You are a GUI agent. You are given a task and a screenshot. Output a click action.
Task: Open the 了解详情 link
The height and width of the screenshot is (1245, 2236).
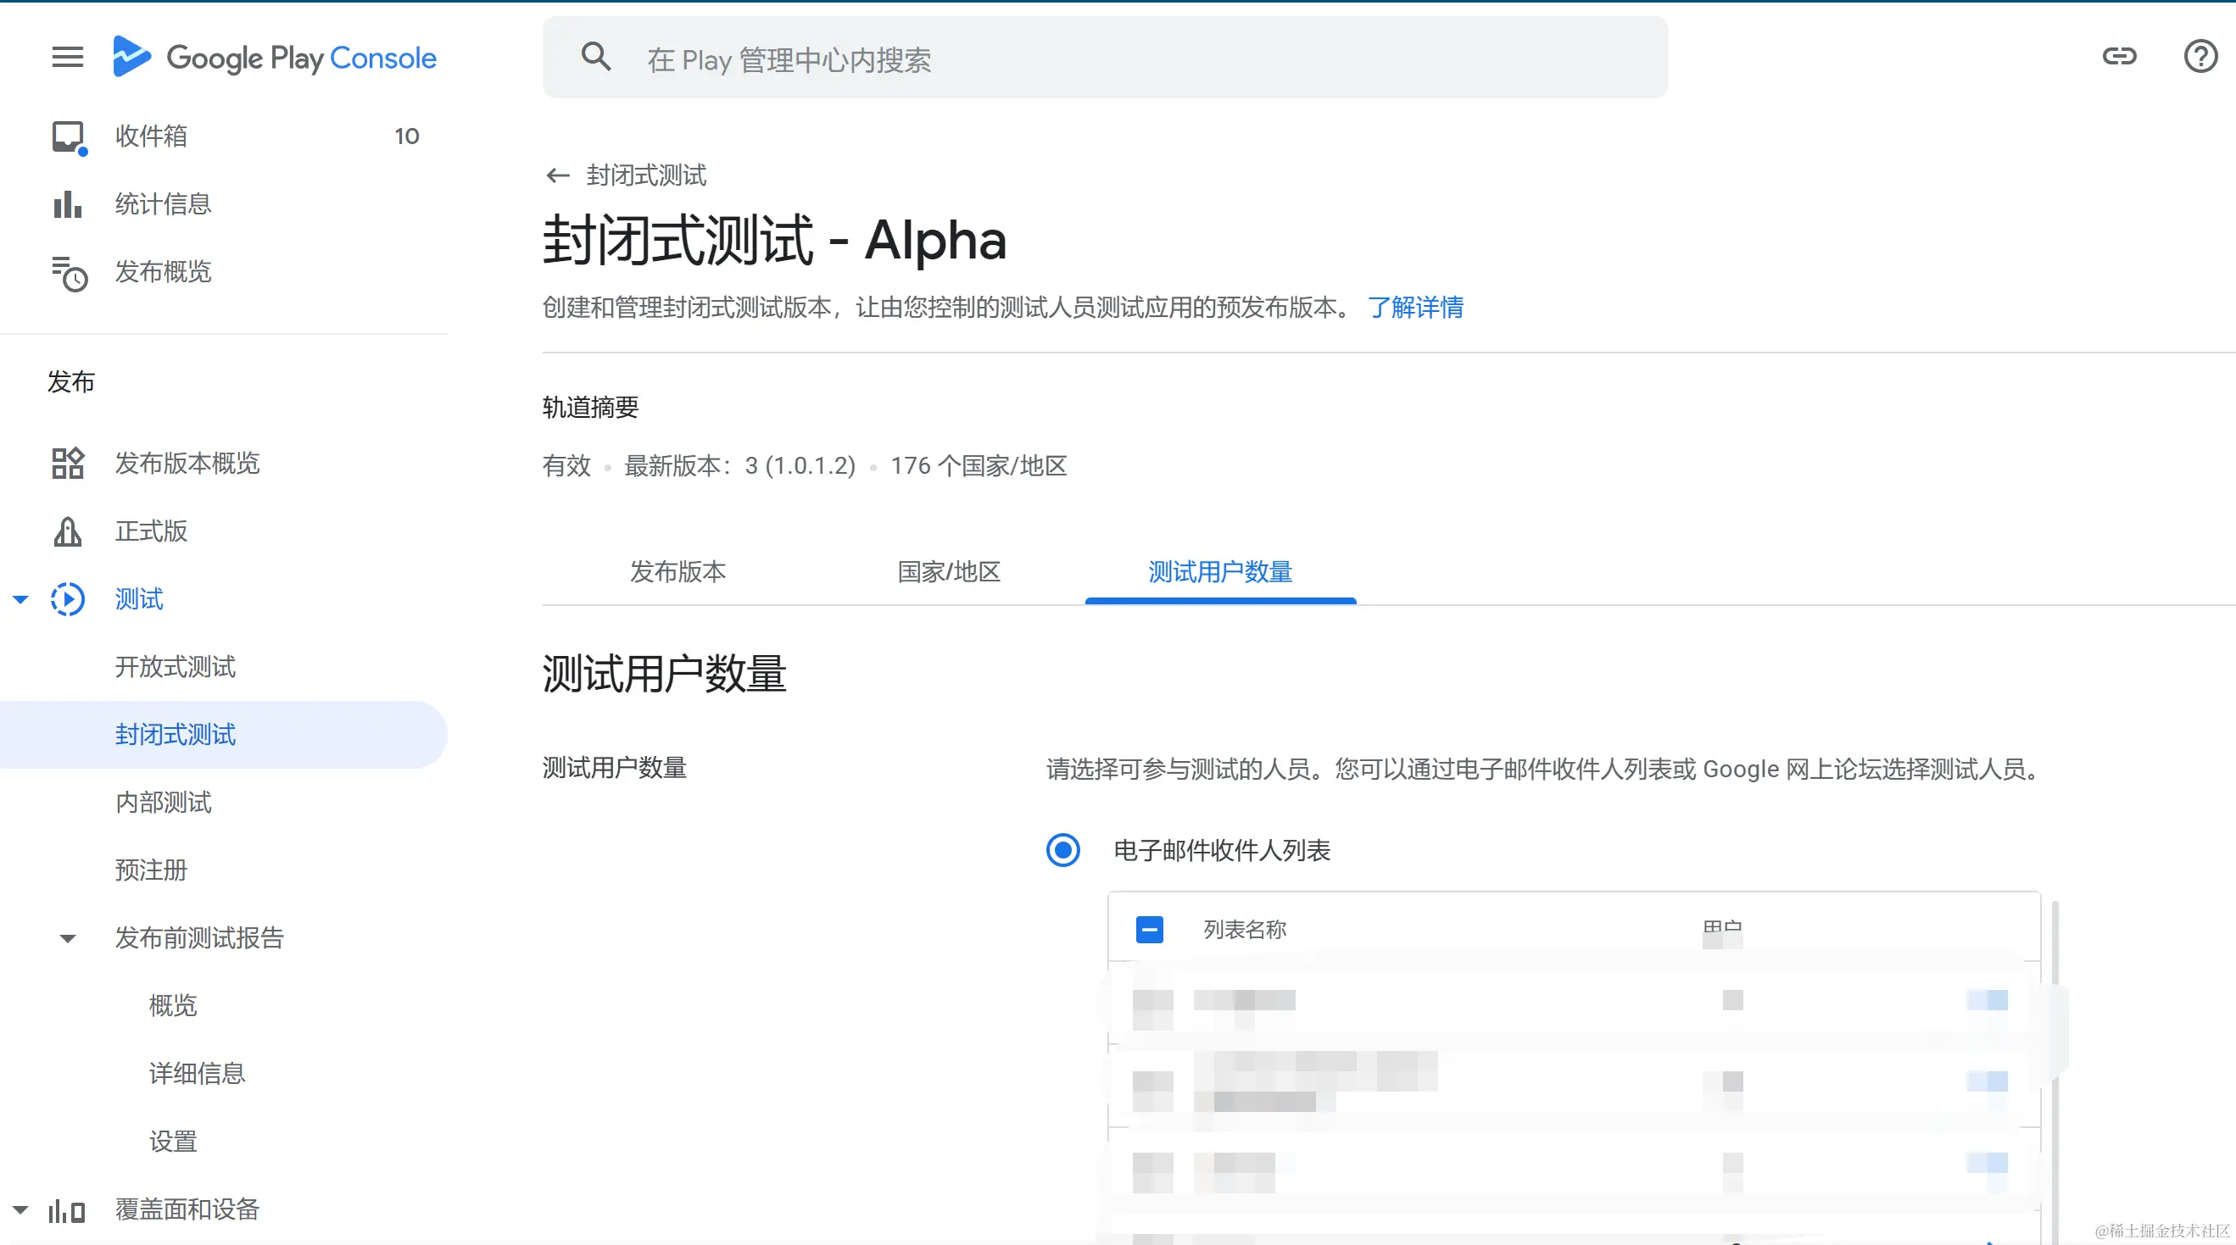pyautogui.click(x=1415, y=307)
